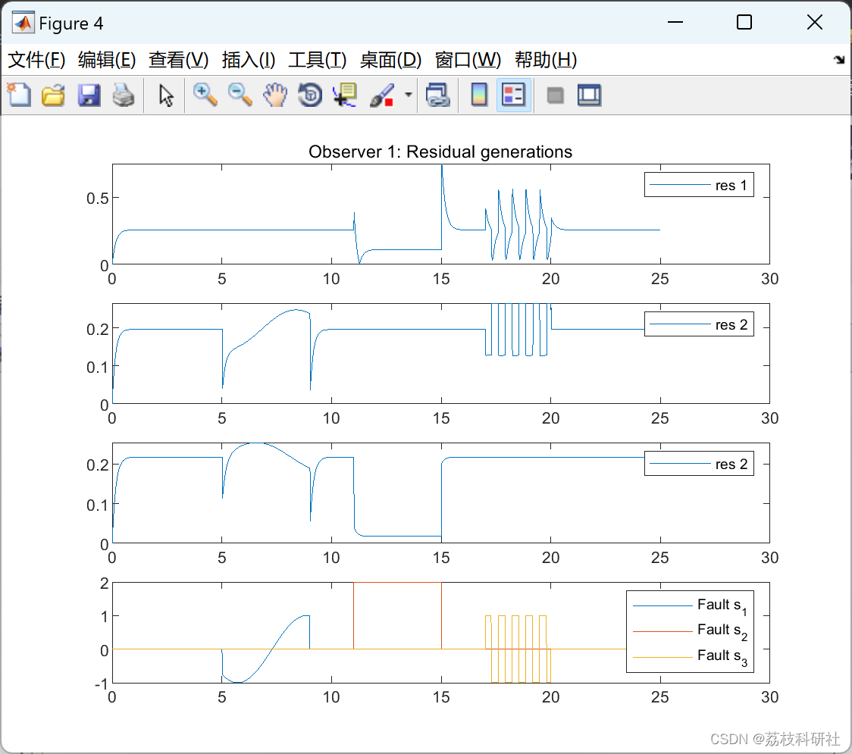This screenshot has height=754, width=852.
Task: Open the 帮助(H) menu
Action: click(546, 60)
